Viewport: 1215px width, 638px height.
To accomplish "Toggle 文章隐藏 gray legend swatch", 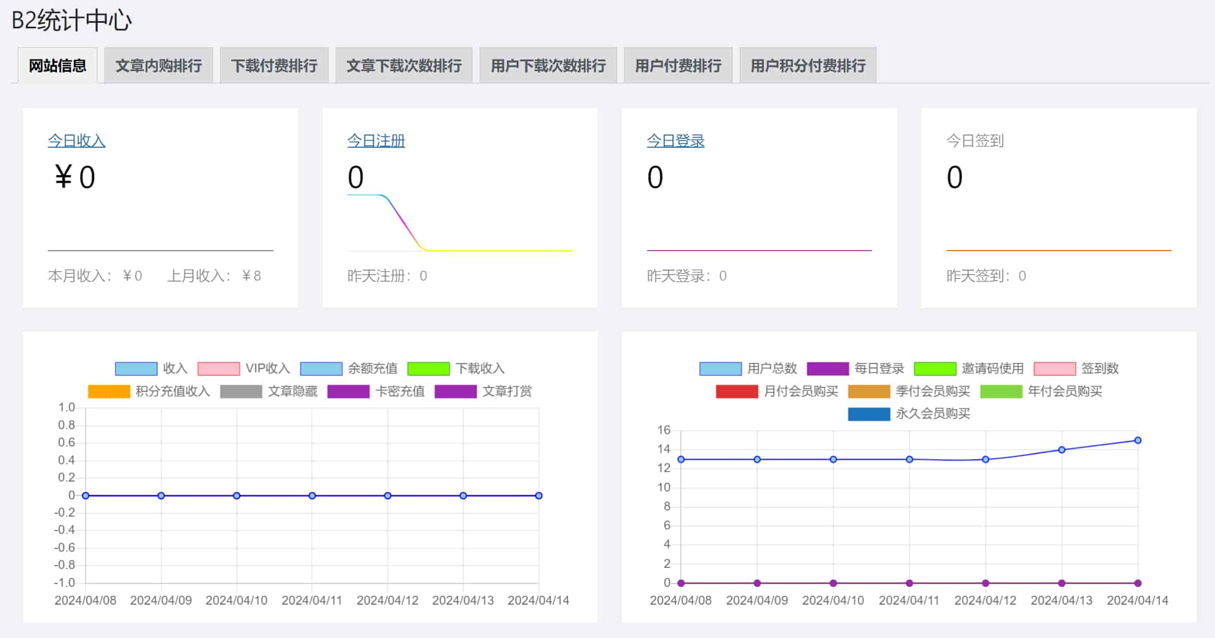I will coord(241,391).
